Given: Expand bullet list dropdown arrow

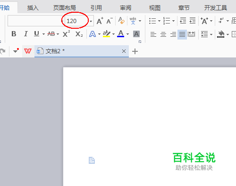Looking at the screenshot, I should click(159, 21).
